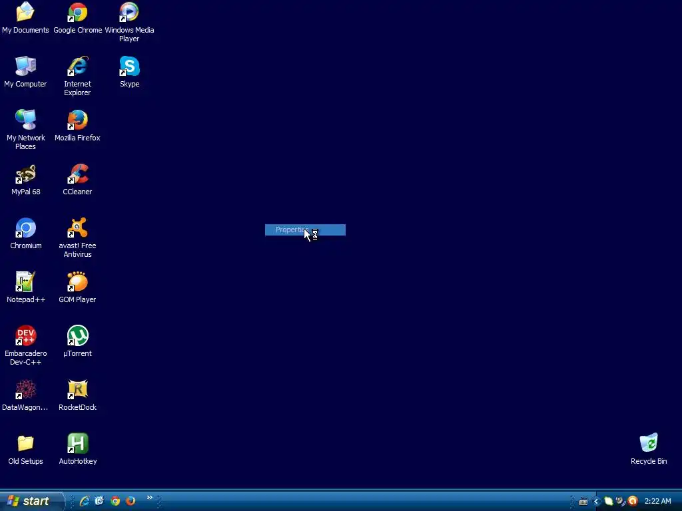Viewport: 682px width, 511px height.
Task: Expand the Quick Launch overflow chevron
Action: coord(150,498)
